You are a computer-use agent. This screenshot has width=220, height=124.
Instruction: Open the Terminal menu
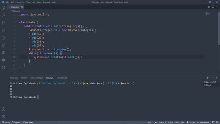click(46, 2)
